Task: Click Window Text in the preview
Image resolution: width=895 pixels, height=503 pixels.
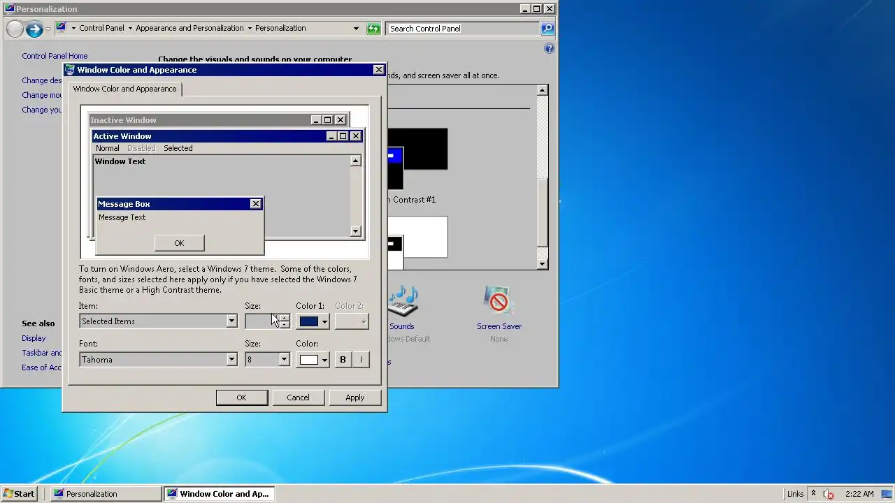Action: [x=120, y=161]
